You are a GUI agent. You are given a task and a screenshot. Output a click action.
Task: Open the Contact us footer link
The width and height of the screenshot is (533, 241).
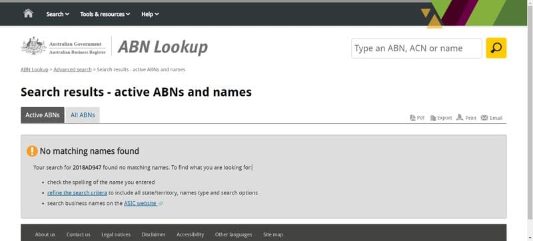78,234
